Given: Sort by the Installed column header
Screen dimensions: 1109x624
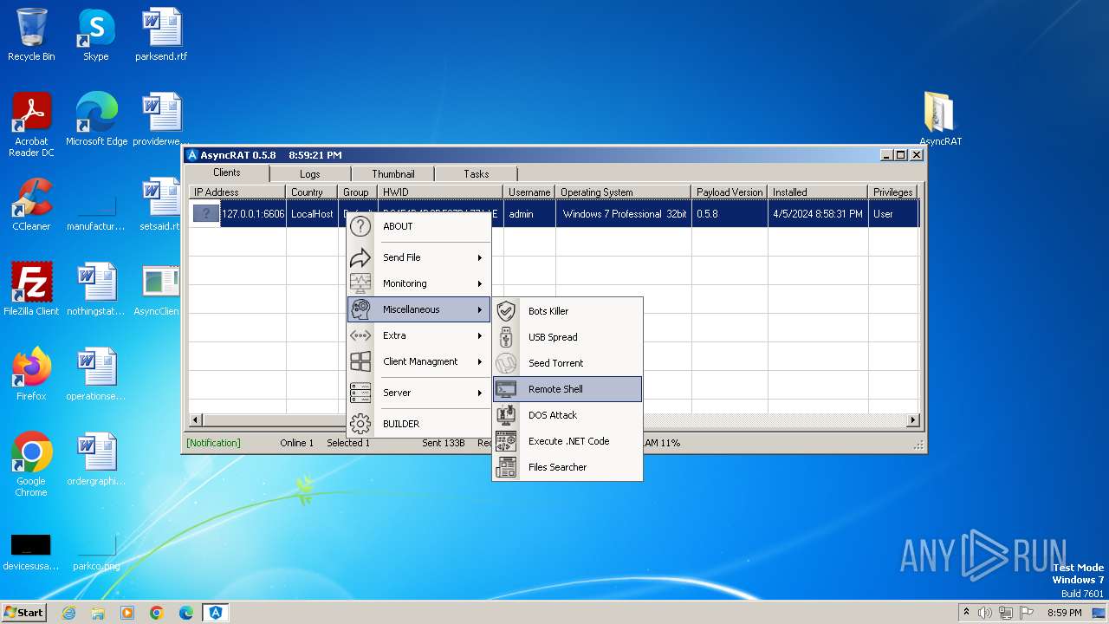Looking at the screenshot, I should coord(818,192).
